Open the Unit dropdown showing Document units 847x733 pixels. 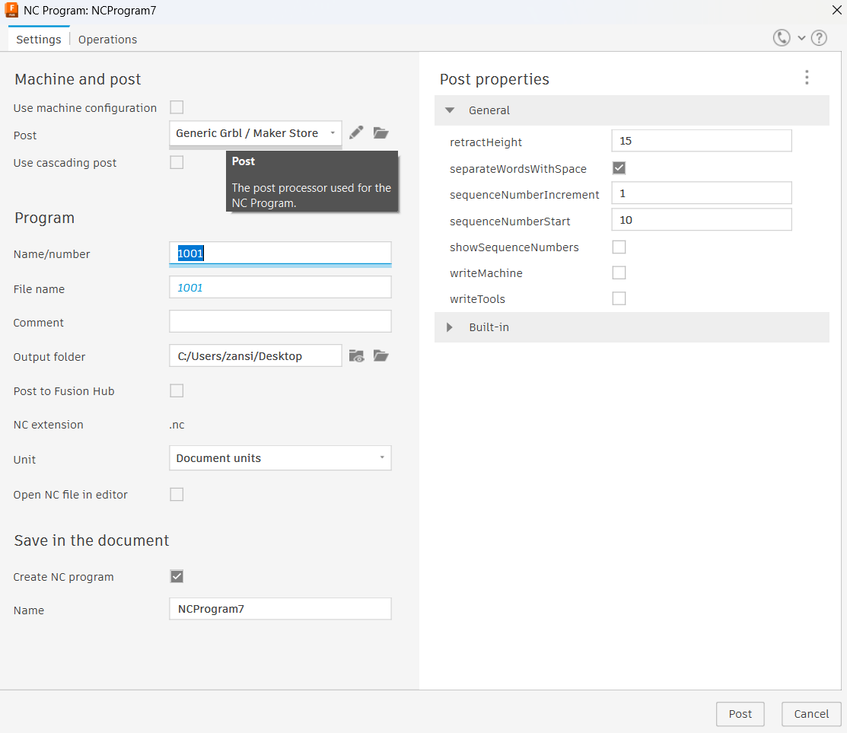click(280, 458)
